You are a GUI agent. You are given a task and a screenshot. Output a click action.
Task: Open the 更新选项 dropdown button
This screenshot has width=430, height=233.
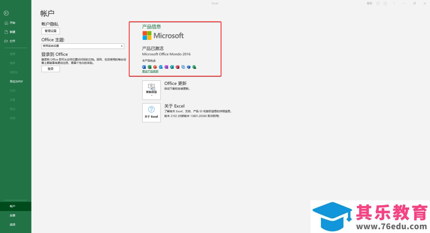point(151,90)
